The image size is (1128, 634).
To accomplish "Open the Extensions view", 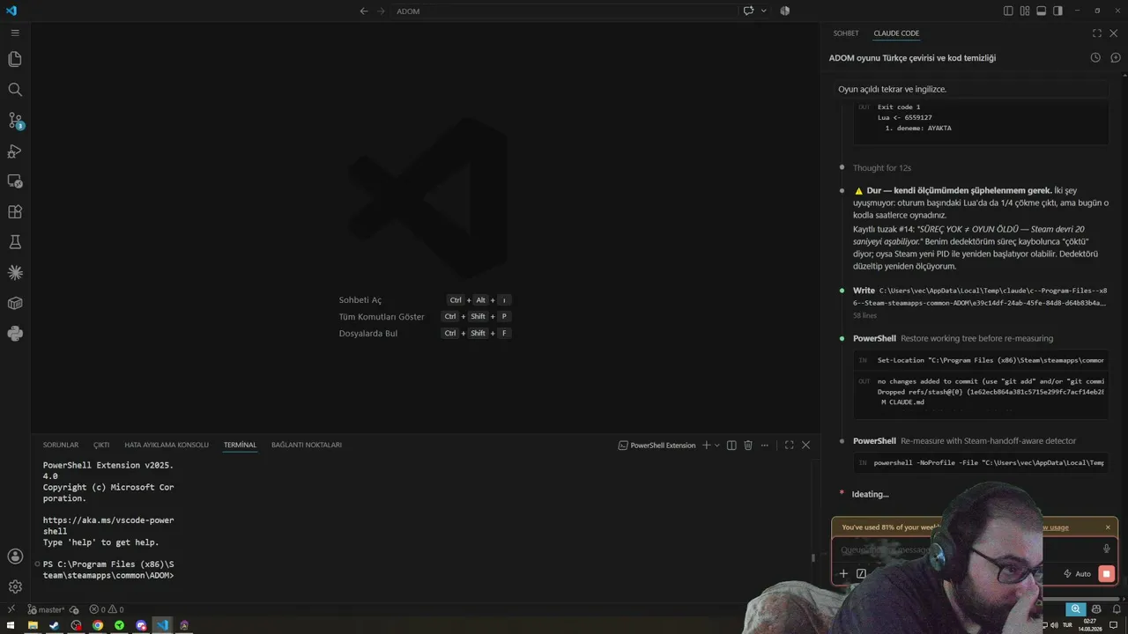I will 15,212.
